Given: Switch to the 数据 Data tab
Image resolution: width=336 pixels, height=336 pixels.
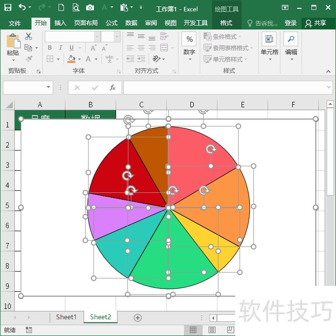Looking at the screenshot, I should point(131,23).
